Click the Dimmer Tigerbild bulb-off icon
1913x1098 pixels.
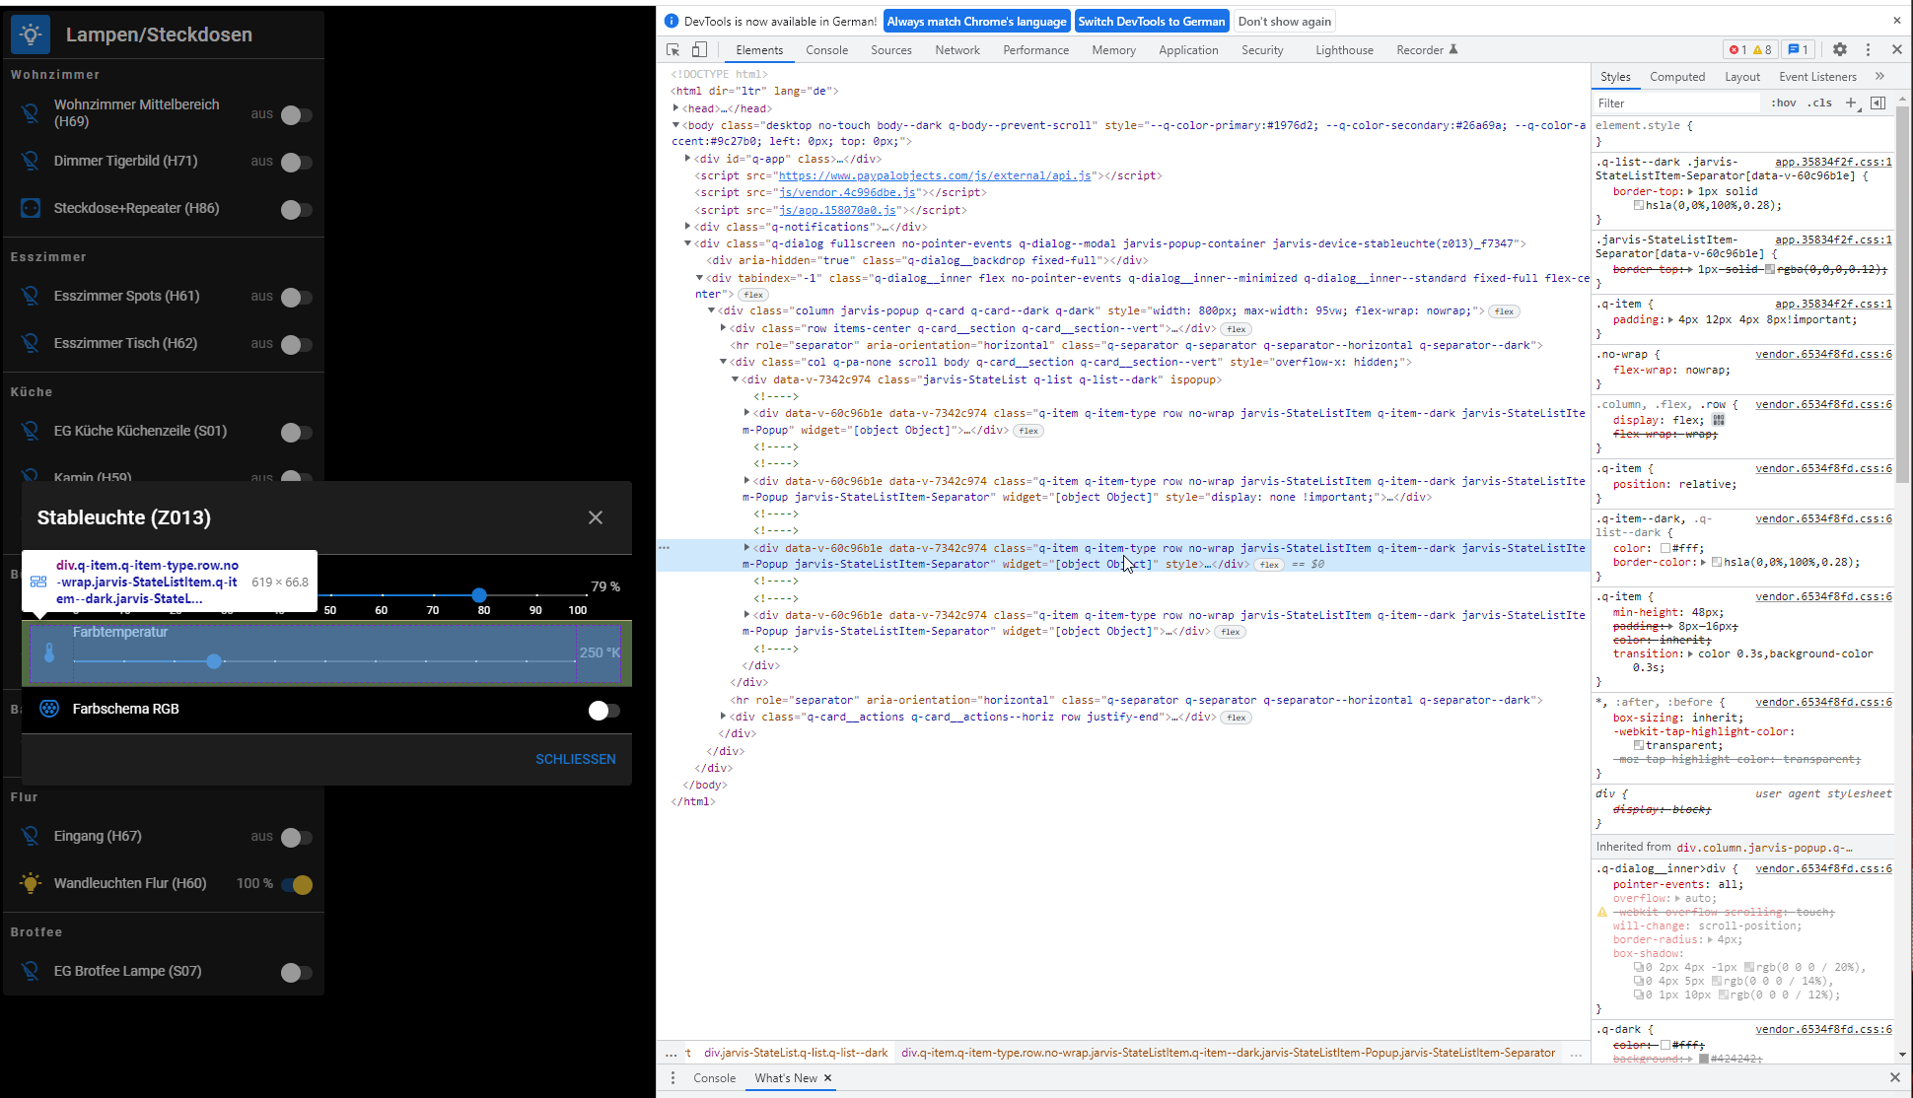[x=31, y=161]
